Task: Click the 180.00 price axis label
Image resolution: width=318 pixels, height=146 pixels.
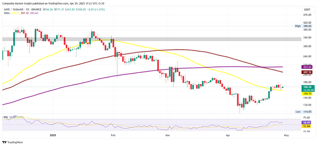Action: (x=307, y=82)
